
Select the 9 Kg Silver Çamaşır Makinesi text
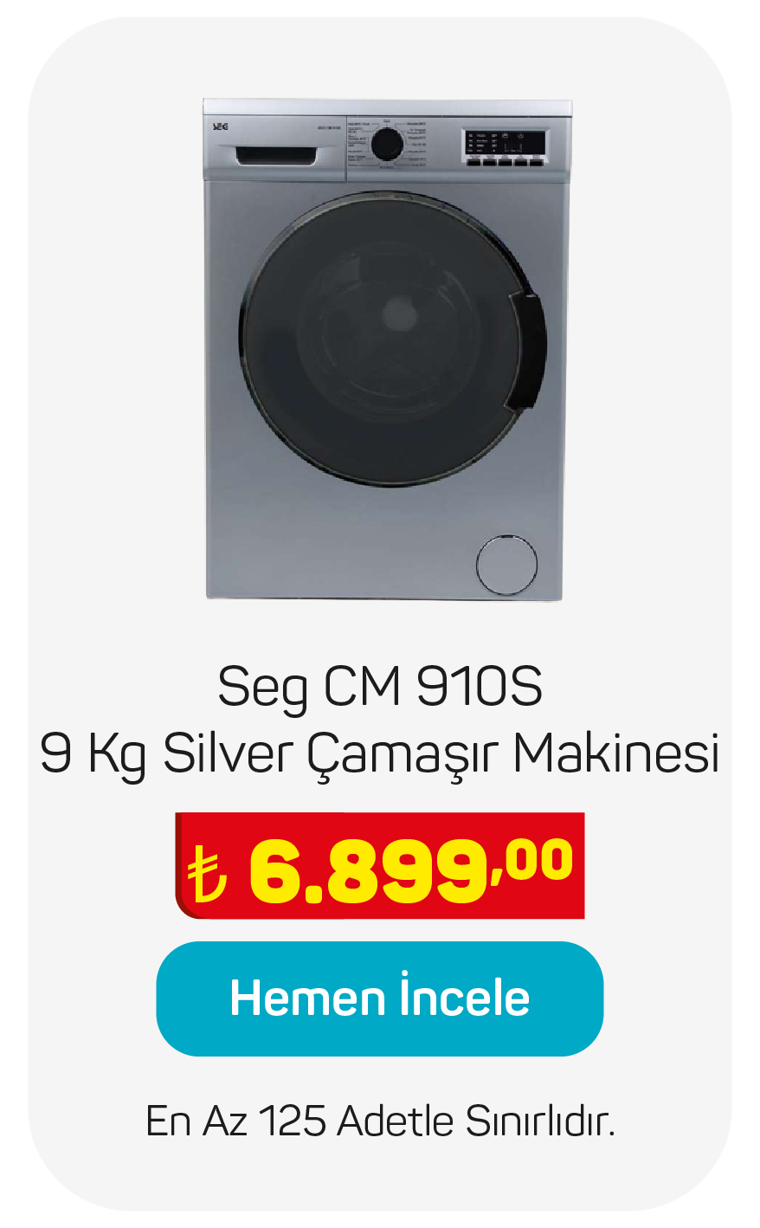click(379, 754)
